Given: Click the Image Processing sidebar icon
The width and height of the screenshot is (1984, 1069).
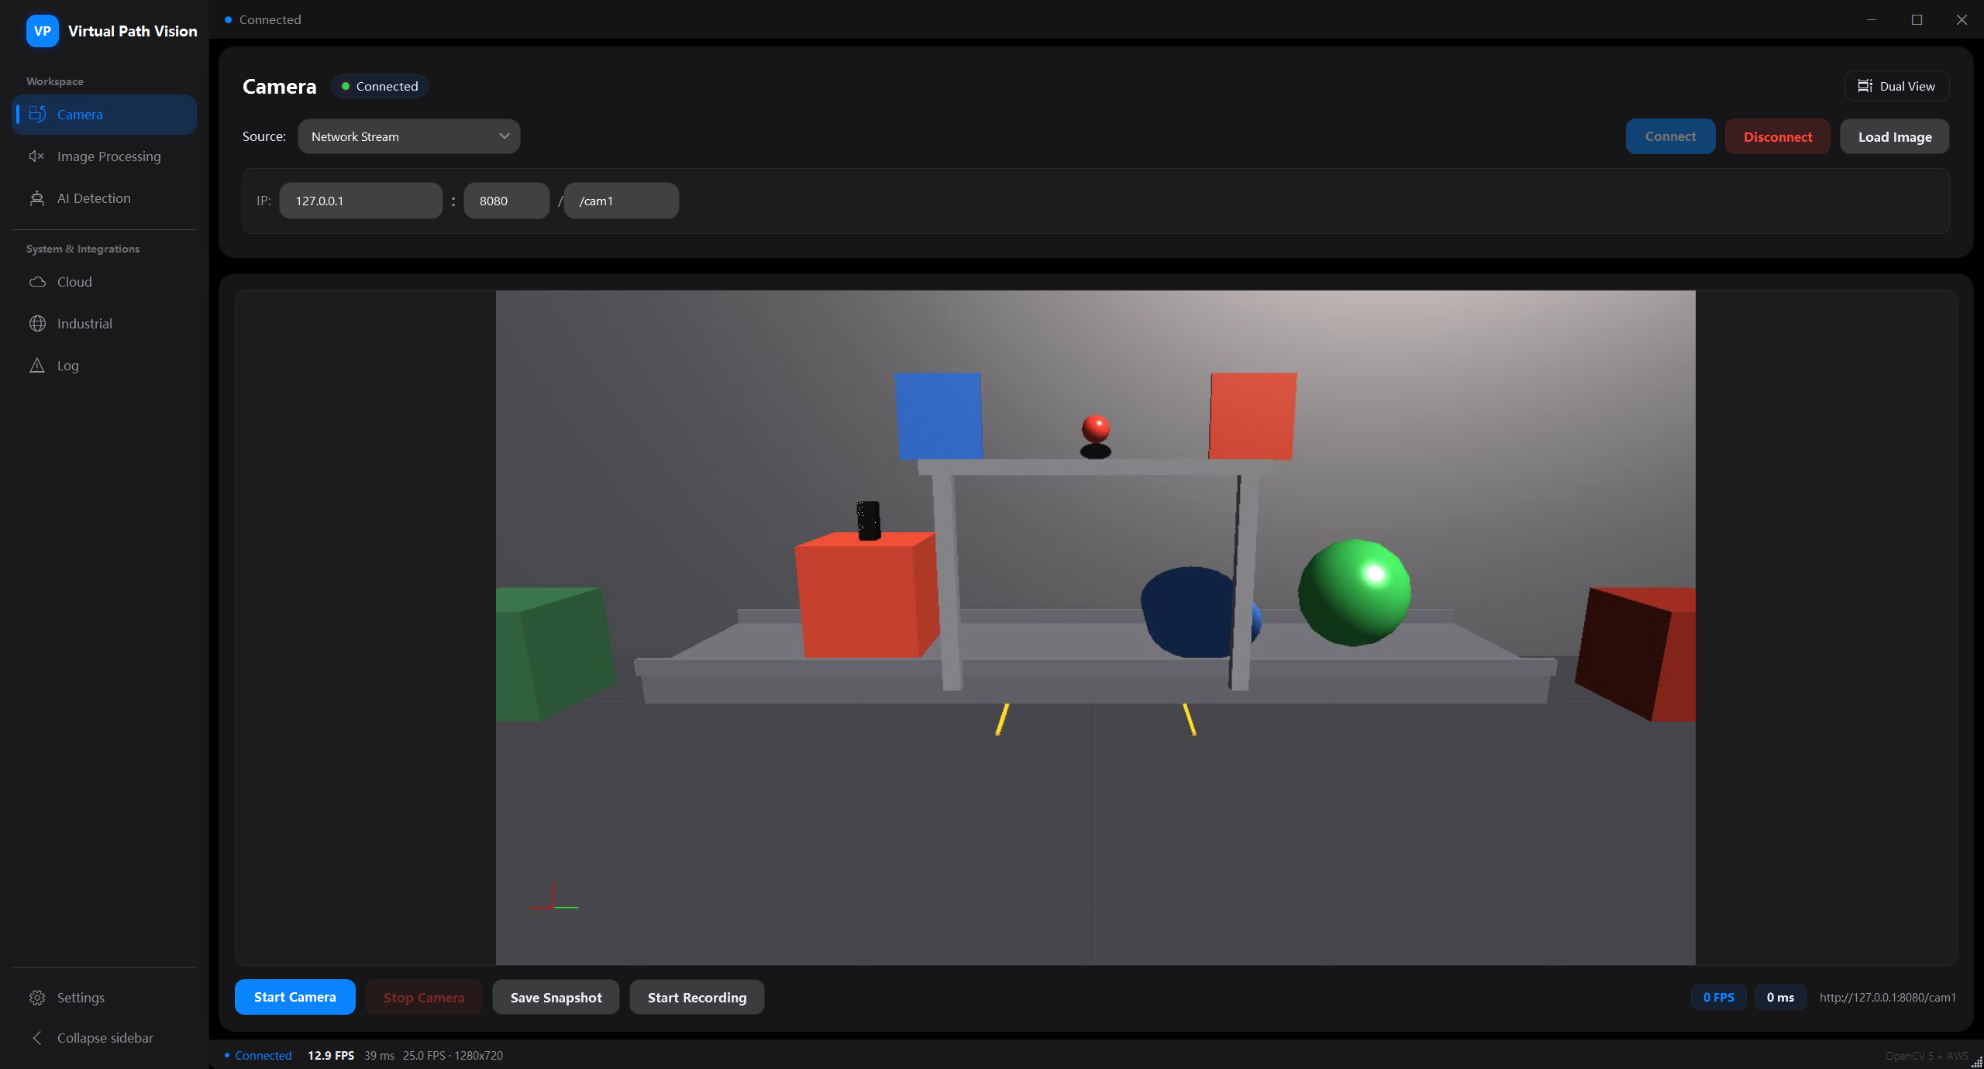Looking at the screenshot, I should [x=37, y=156].
